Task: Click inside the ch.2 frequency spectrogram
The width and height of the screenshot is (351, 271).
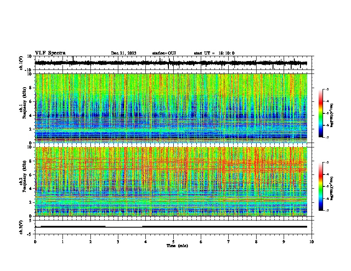Action: pyautogui.click(x=171, y=182)
